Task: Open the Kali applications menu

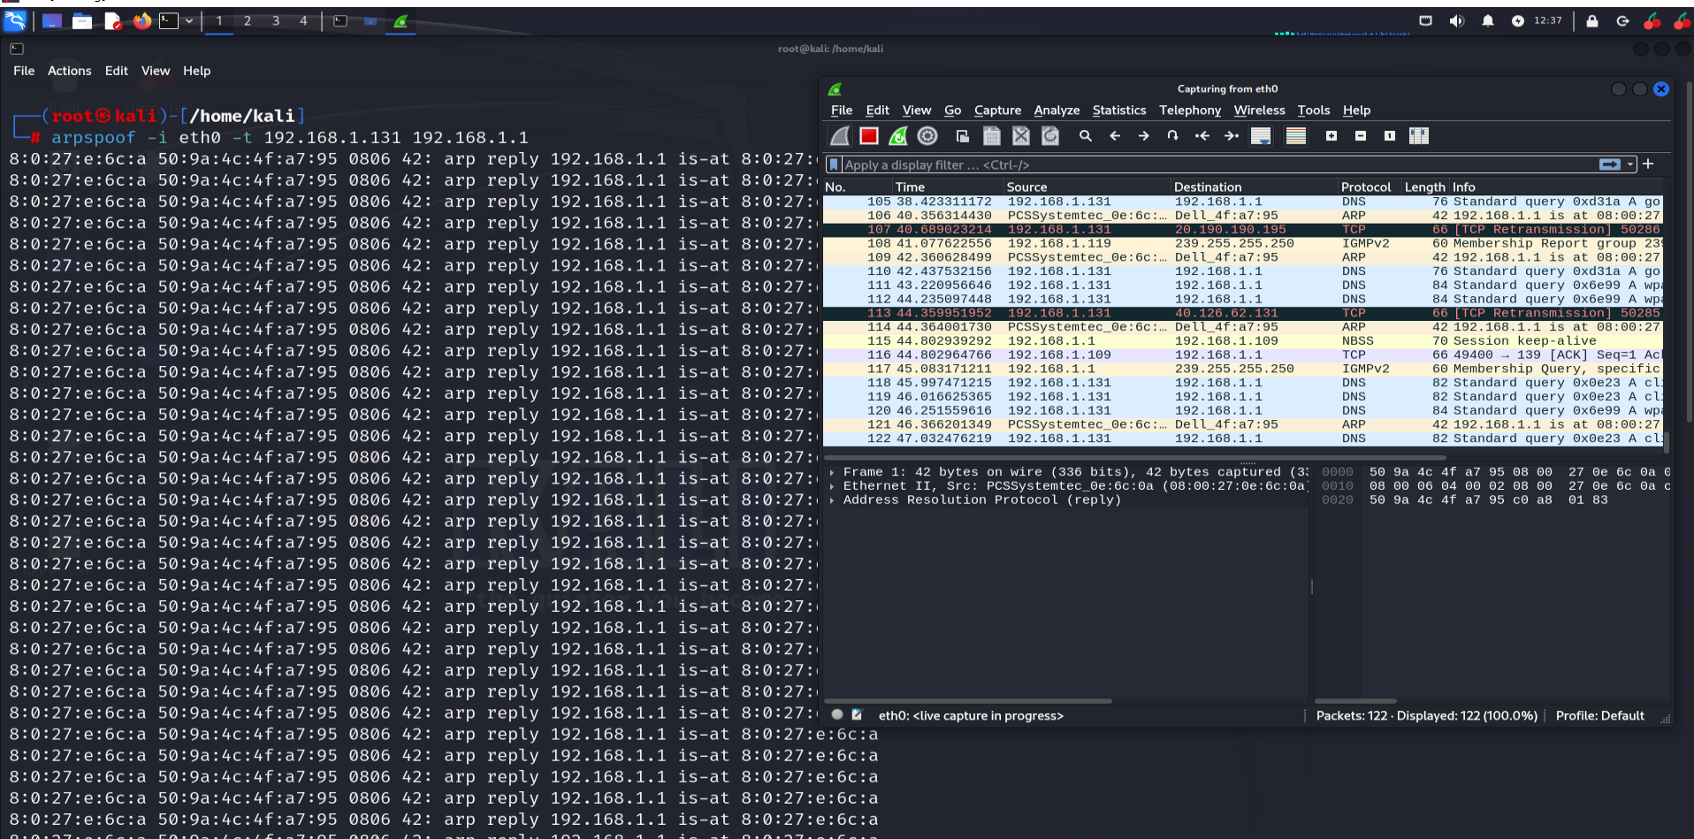Action: pyautogui.click(x=15, y=20)
